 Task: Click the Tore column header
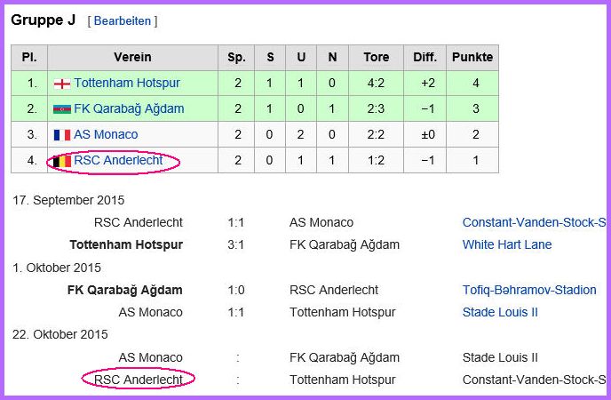point(376,57)
